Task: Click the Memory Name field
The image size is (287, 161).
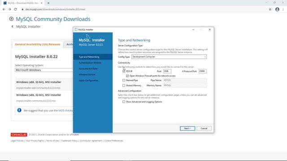Action: pyautogui.click(x=185, y=85)
